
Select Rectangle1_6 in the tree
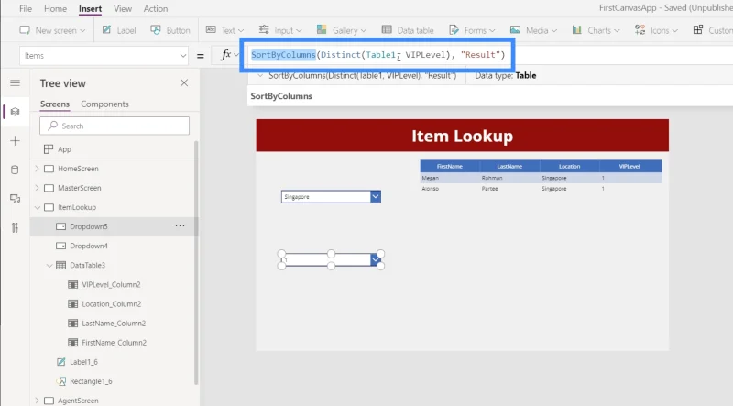91,381
